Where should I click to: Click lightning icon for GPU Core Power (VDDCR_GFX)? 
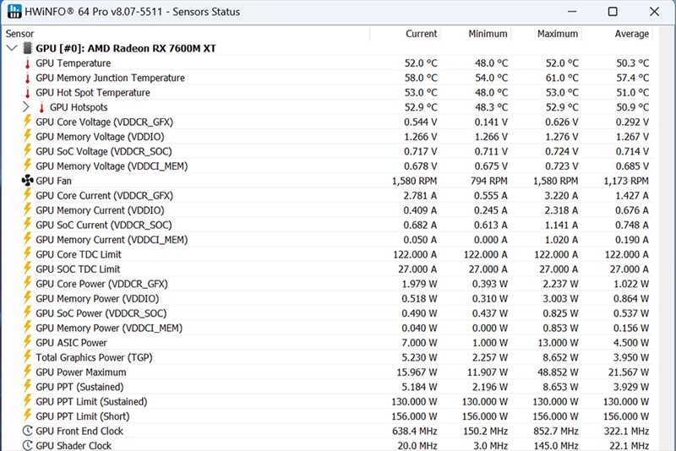(x=27, y=284)
